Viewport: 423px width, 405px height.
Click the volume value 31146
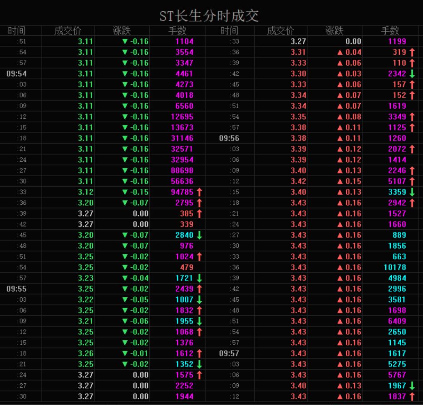pos(182,138)
